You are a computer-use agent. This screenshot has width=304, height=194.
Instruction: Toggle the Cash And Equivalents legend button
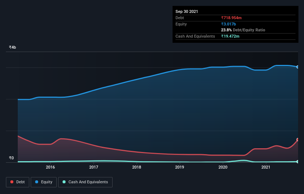coord(85,182)
